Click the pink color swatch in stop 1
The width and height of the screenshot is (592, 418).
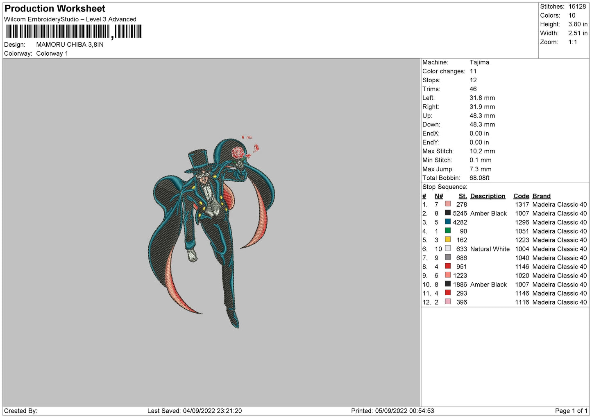(x=448, y=204)
